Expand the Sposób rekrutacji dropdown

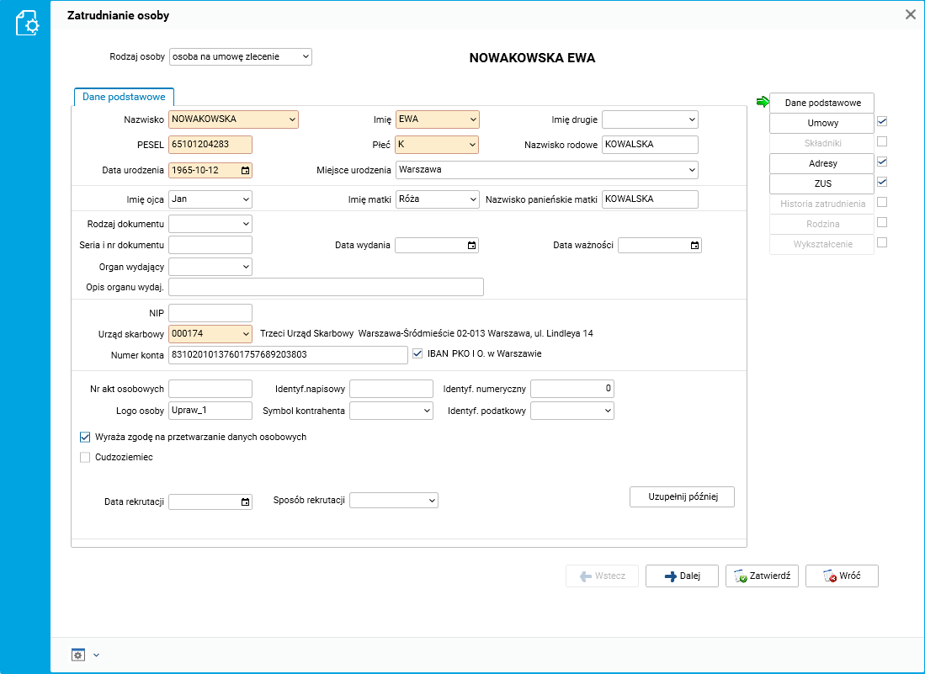tap(432, 501)
